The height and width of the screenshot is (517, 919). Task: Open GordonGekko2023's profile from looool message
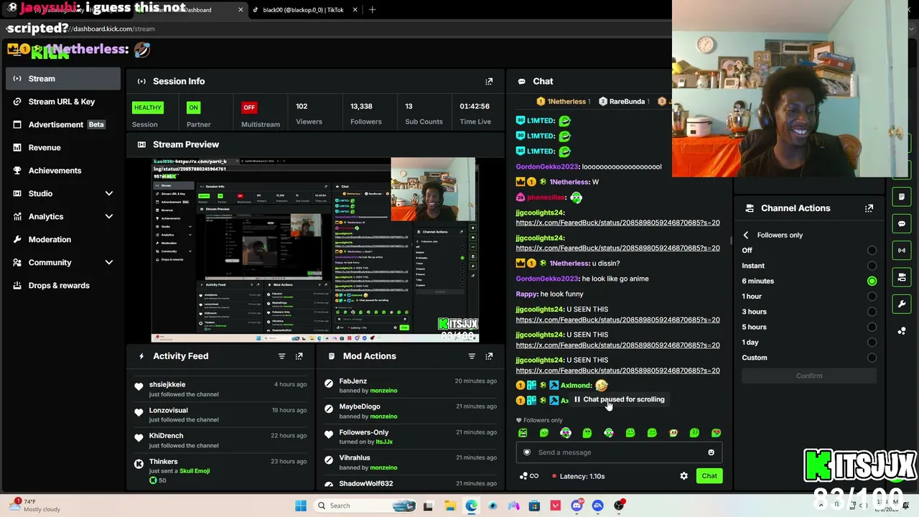(547, 167)
